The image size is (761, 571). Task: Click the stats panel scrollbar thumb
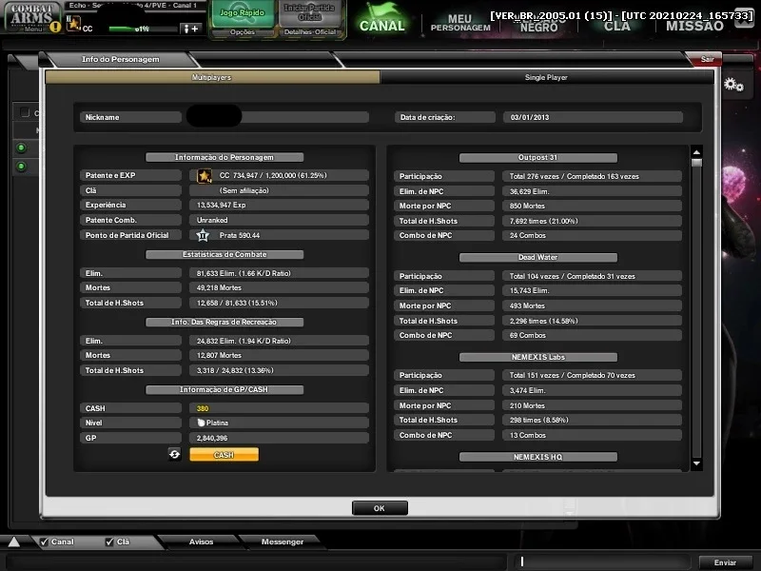click(x=696, y=163)
